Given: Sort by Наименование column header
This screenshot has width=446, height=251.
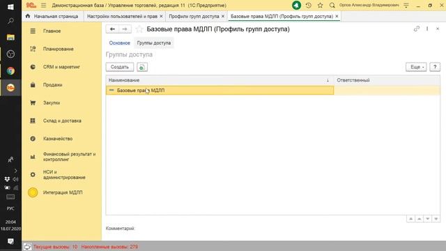Looking at the screenshot, I should pos(220,80).
